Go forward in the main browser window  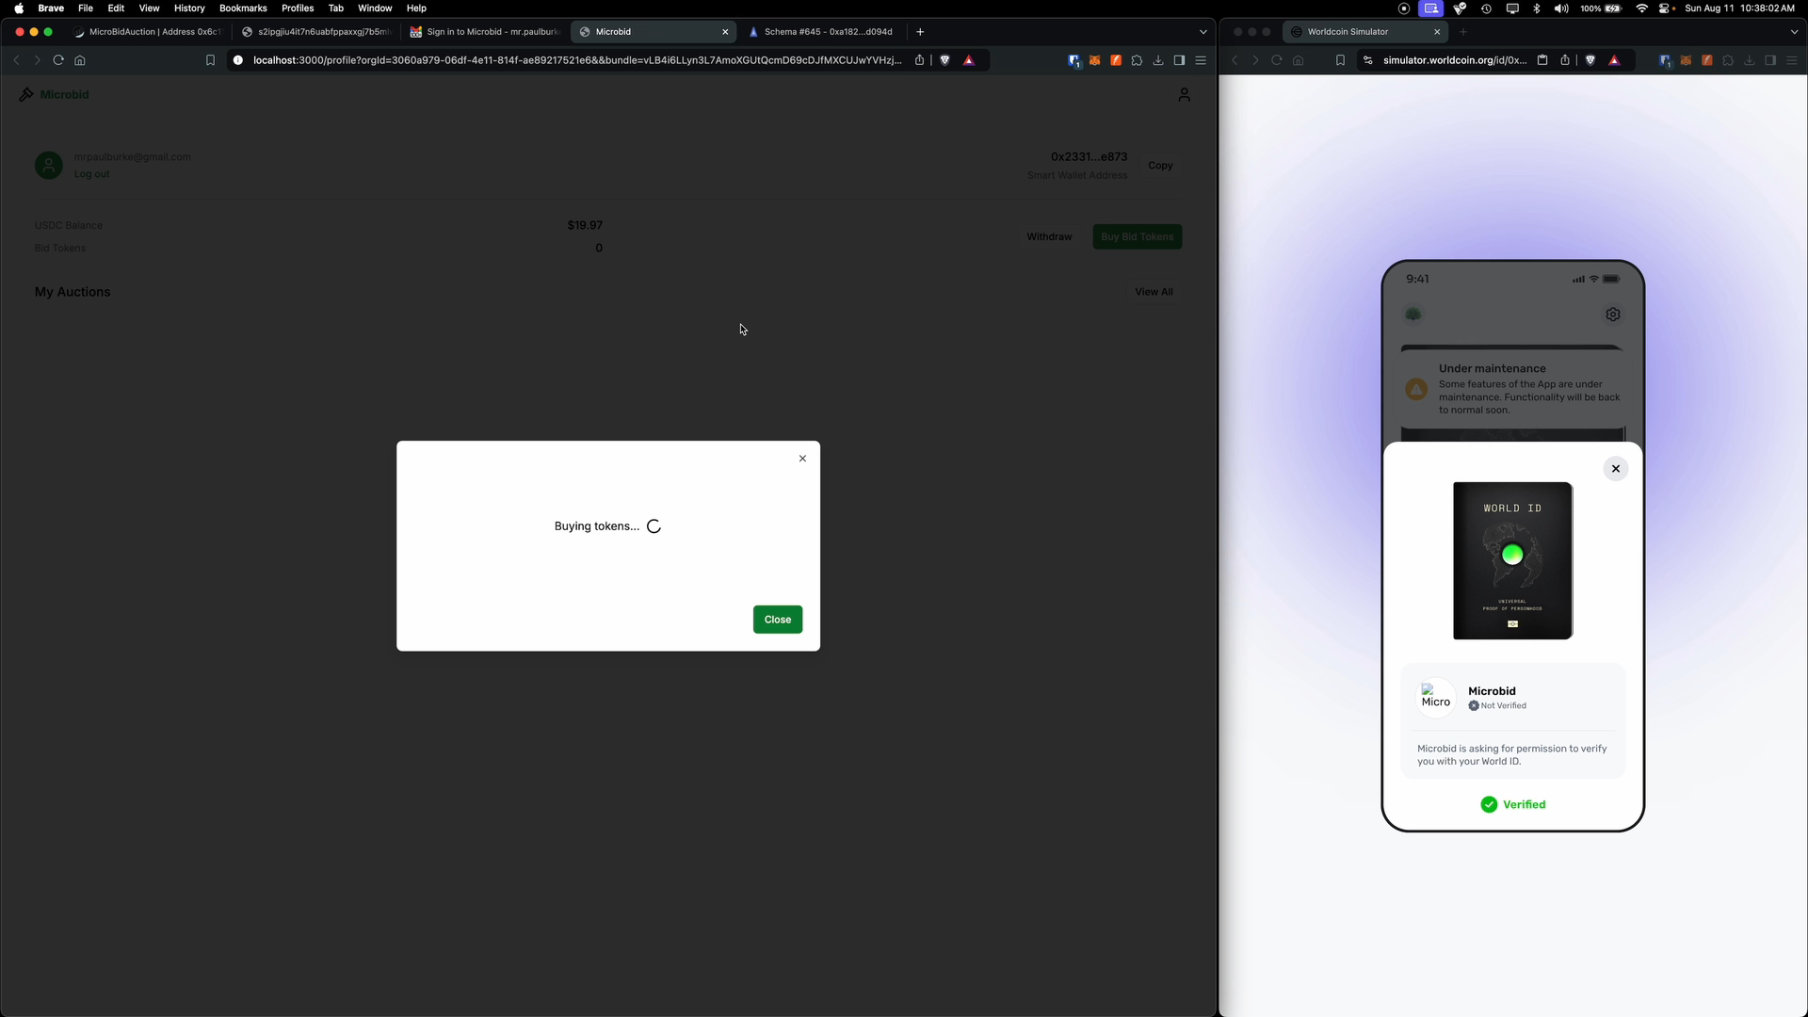pyautogui.click(x=37, y=60)
